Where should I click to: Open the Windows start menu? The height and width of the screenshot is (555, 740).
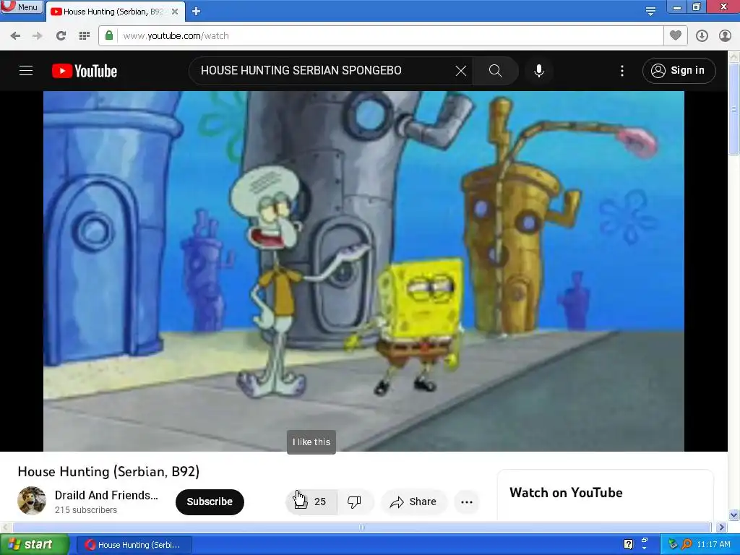point(34,545)
